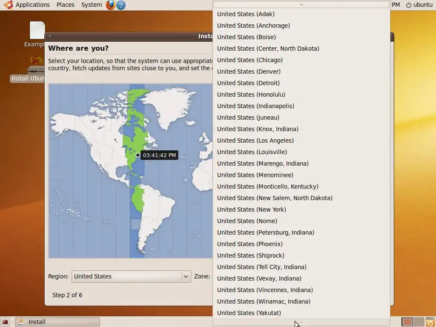Screen dimensions: 436x327
Task: Open the Applications menu
Action: tap(32, 5)
